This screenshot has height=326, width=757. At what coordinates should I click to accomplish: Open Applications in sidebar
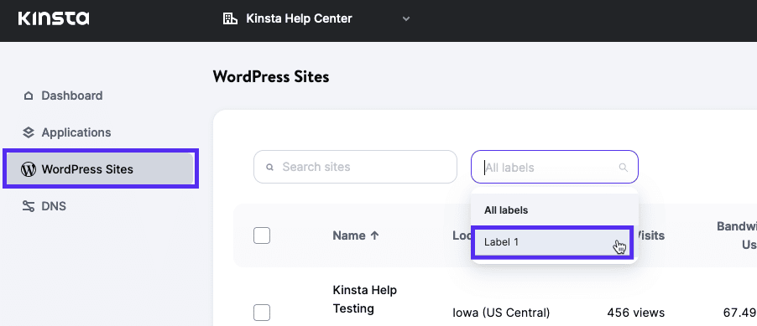coord(76,132)
